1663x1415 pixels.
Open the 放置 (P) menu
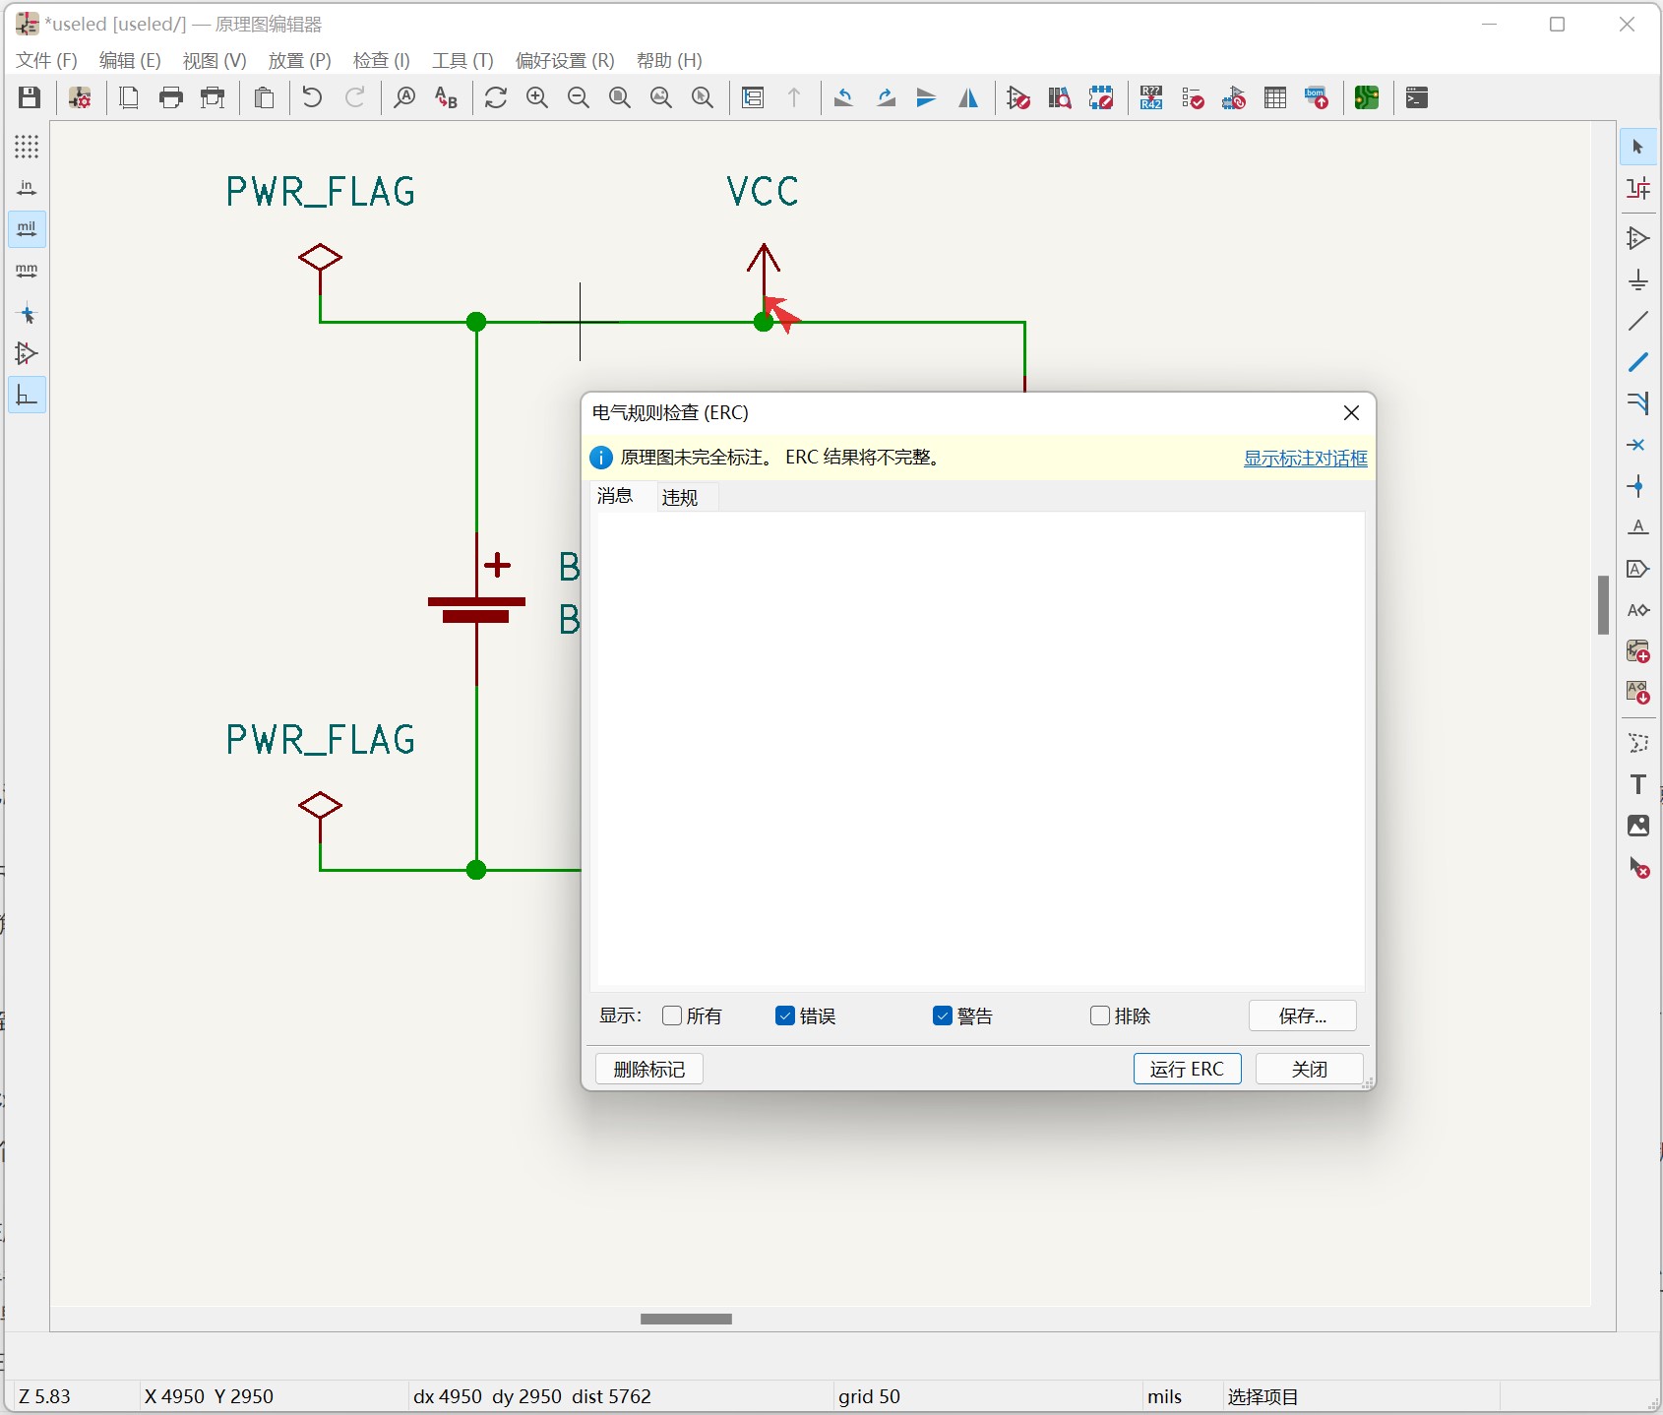tap(300, 60)
